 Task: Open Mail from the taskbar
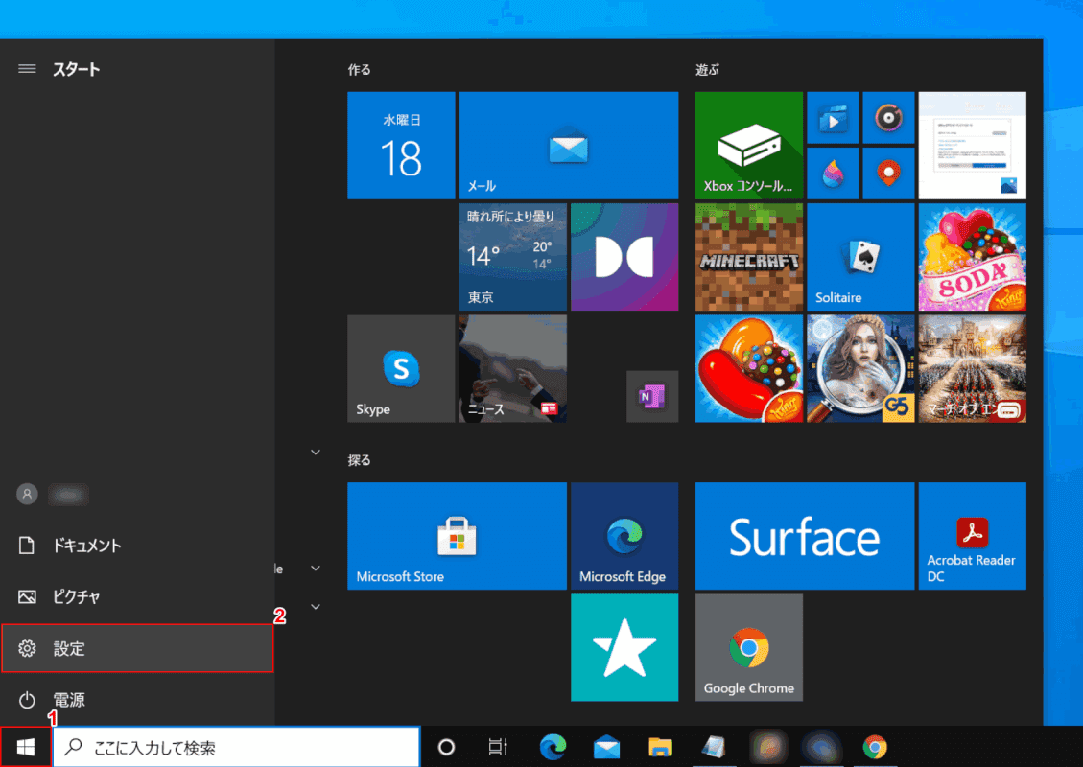tap(606, 747)
